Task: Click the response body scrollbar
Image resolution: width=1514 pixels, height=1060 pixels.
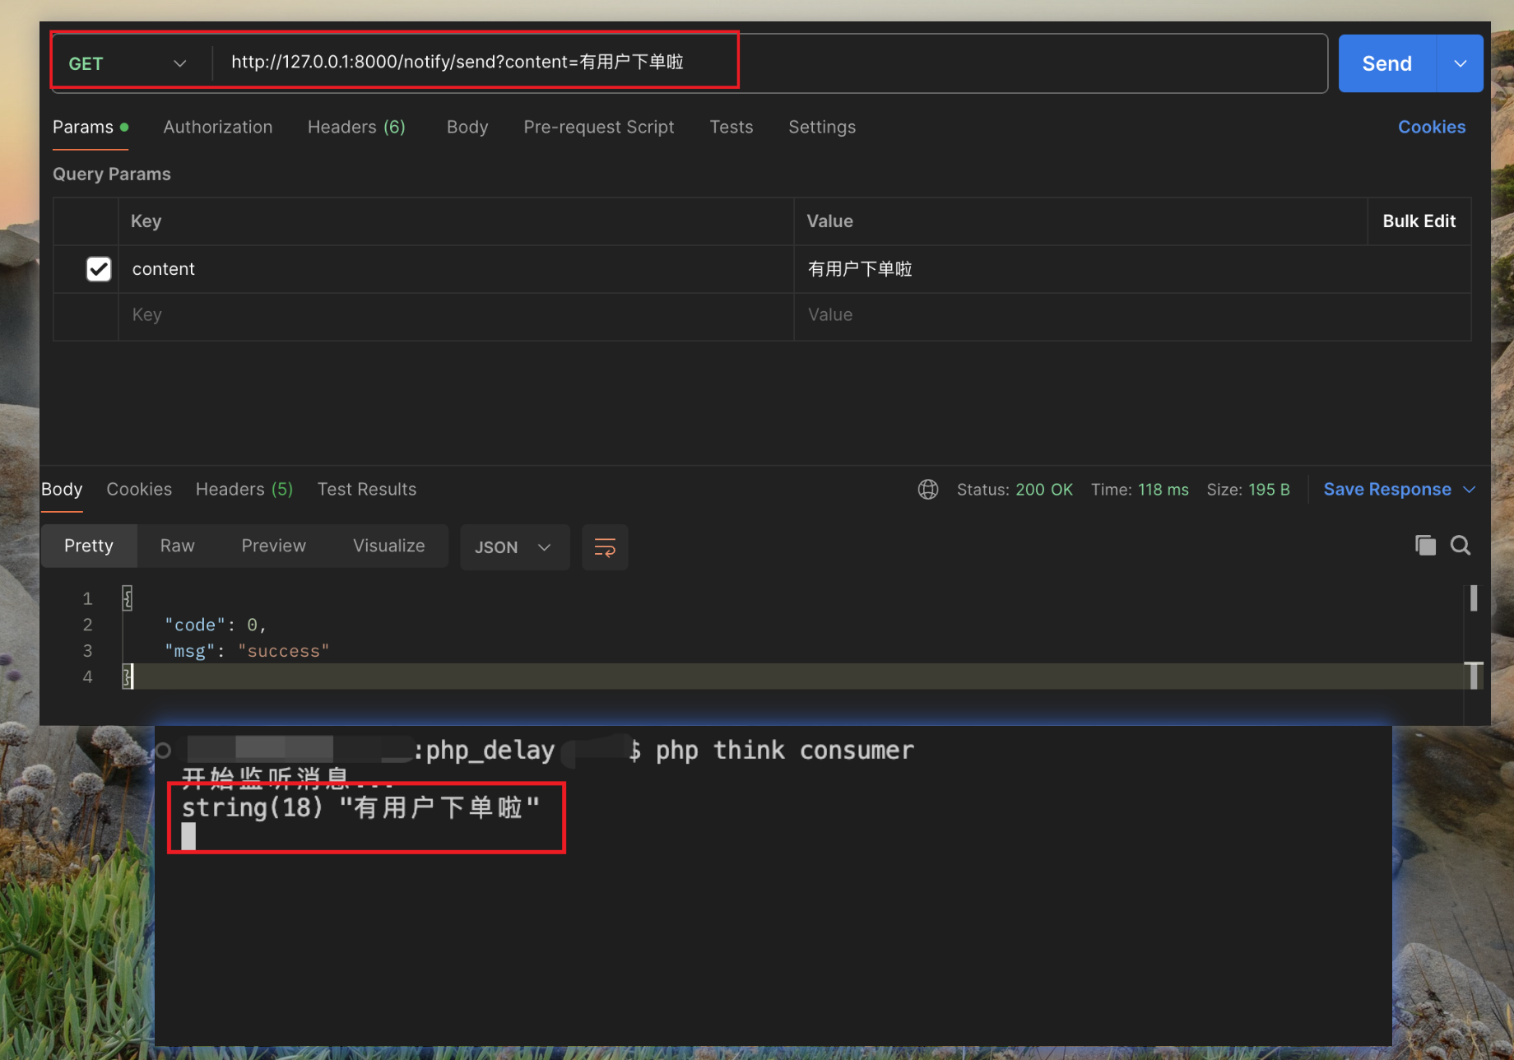Action: pyautogui.click(x=1474, y=597)
